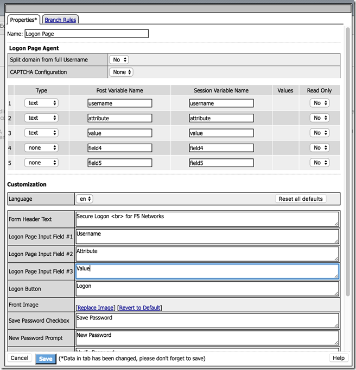Image resolution: width=356 pixels, height=370 pixels.
Task: Click the Logon Button text field
Action: coord(207,288)
